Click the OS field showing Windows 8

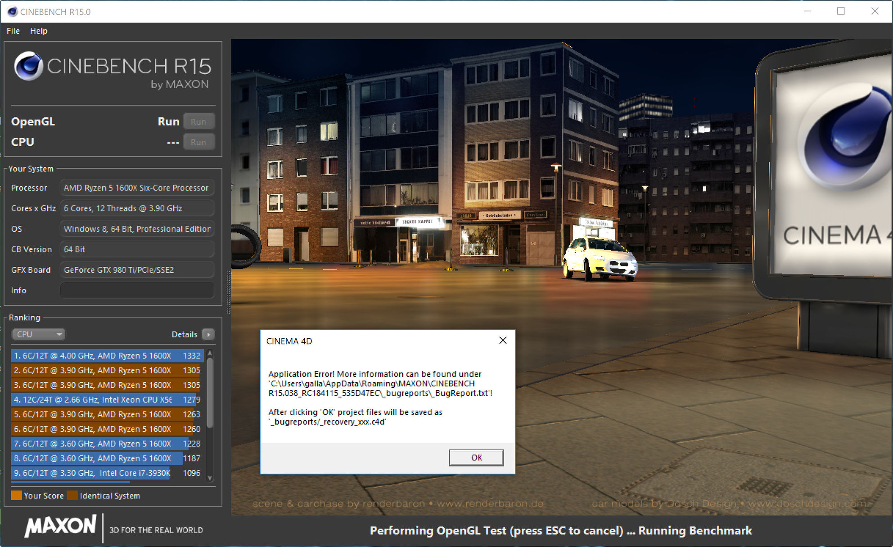pos(137,229)
